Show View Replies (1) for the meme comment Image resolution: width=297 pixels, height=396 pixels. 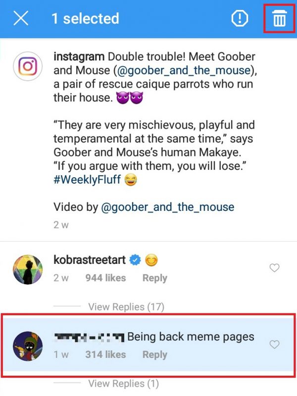pos(123,384)
